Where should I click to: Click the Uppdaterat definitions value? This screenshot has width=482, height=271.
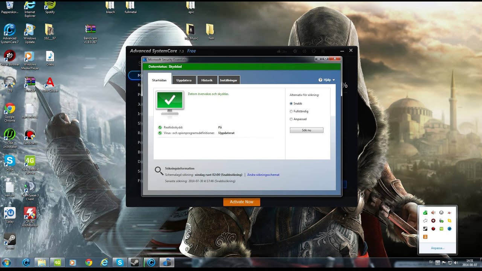[x=226, y=133]
